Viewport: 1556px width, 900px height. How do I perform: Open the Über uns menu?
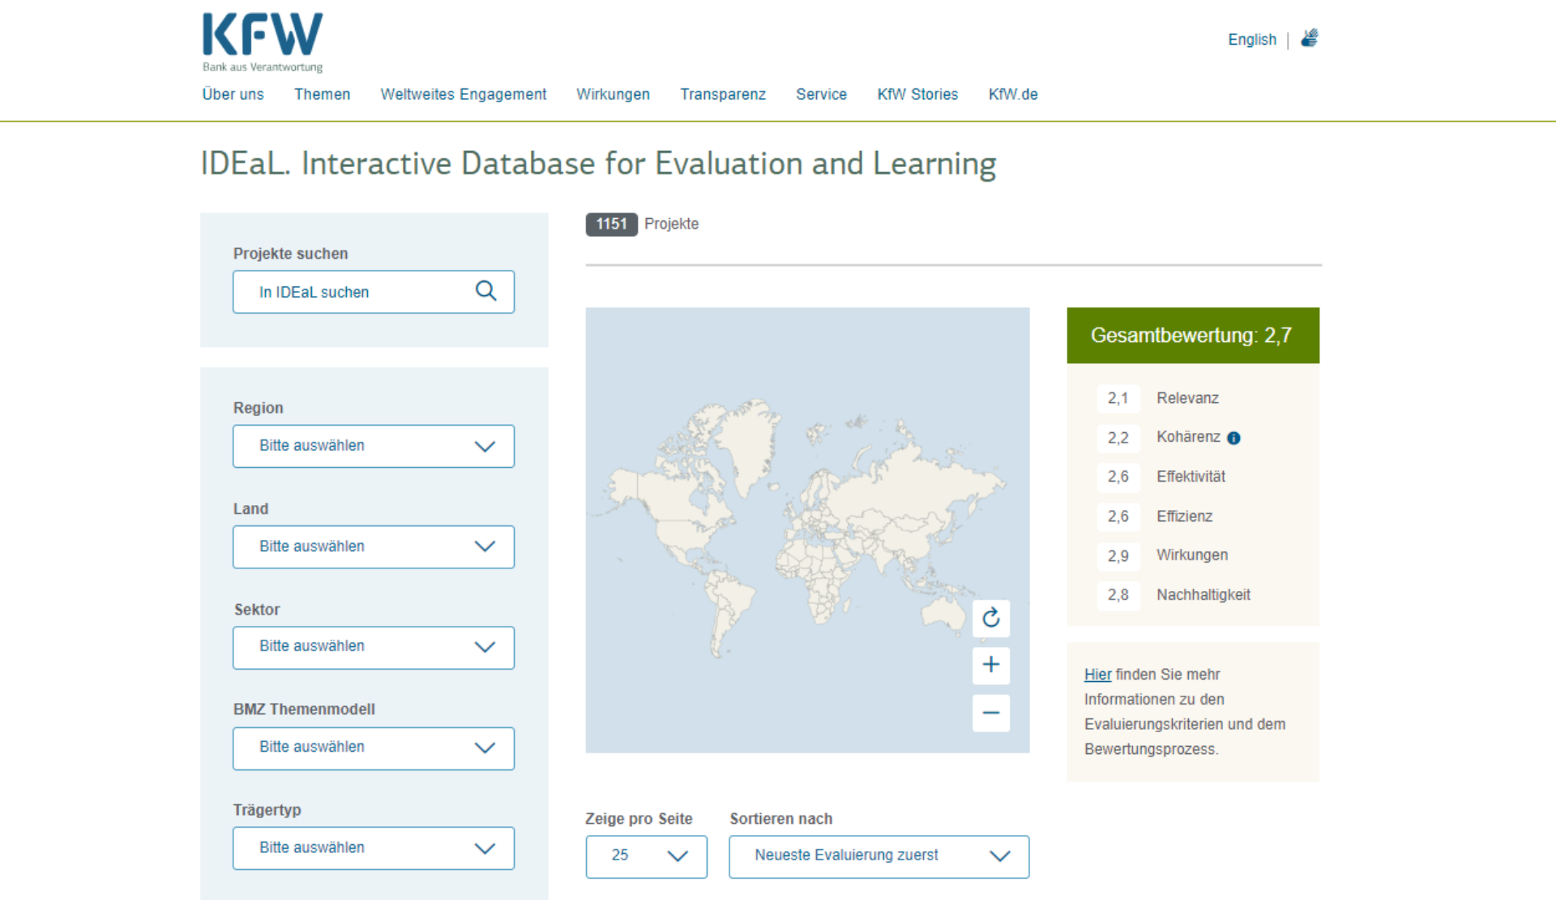pos(233,94)
